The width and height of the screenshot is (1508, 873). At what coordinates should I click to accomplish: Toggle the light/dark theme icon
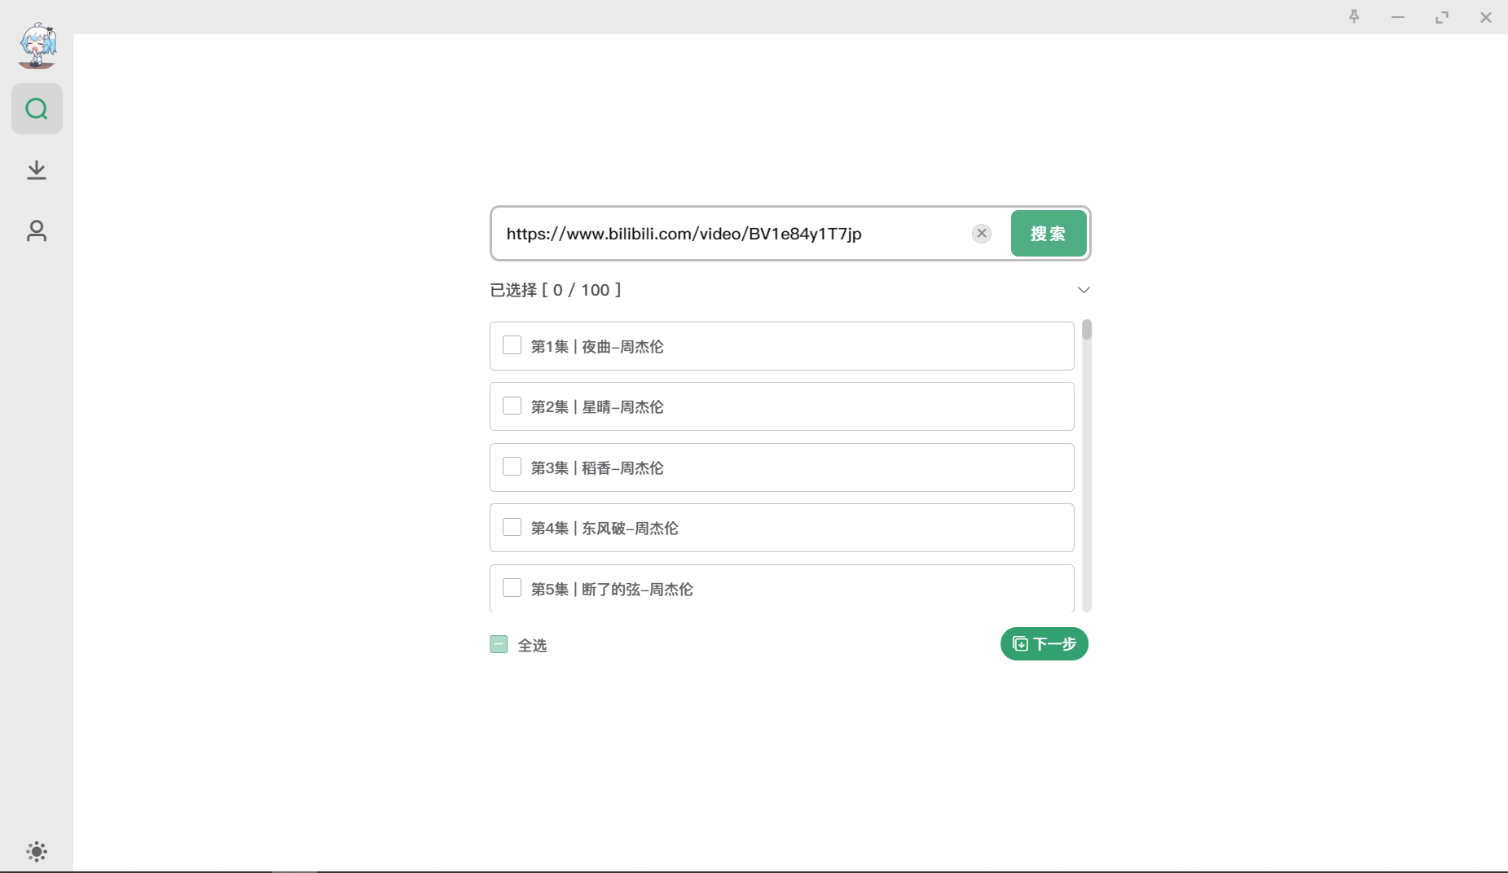pos(37,852)
